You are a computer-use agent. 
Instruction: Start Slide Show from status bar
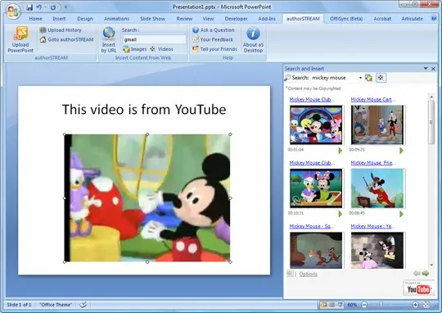click(x=341, y=305)
